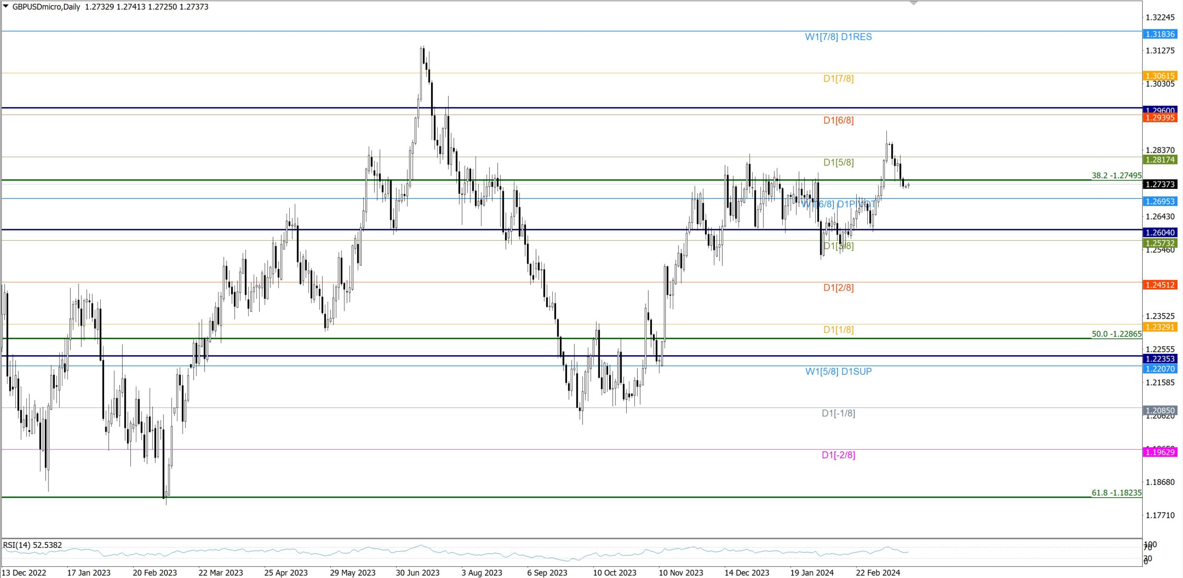
Task: Select the D1[5/8] level label
Action: tap(838, 163)
